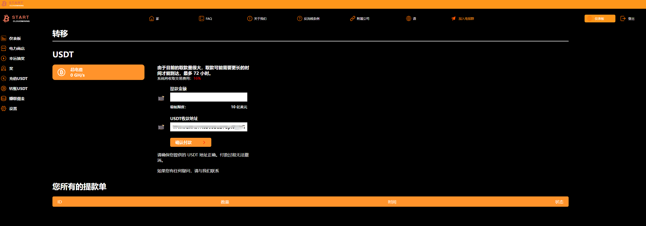646x226 pixels.
Task: Open 设置 settings in sidebar
Action: pyautogui.click(x=13, y=109)
